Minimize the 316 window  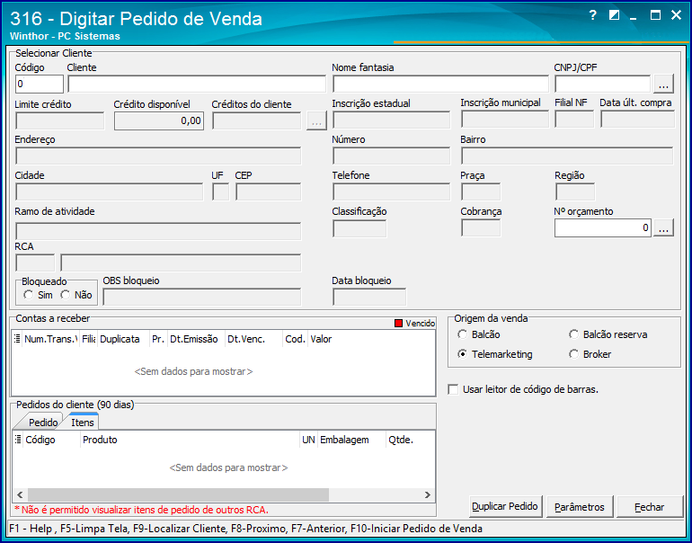634,17
